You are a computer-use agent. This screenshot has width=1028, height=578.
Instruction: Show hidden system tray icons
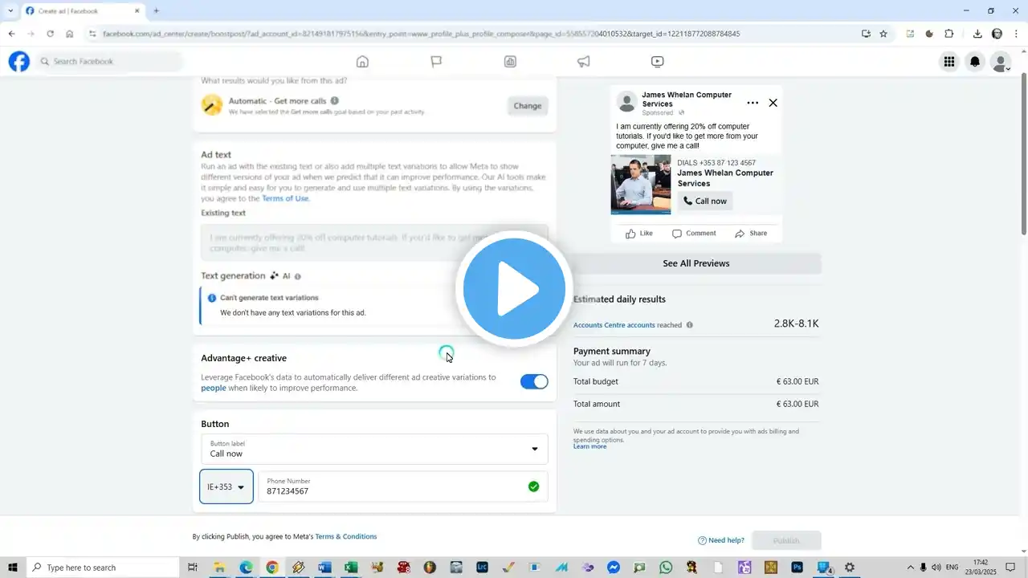click(x=910, y=568)
